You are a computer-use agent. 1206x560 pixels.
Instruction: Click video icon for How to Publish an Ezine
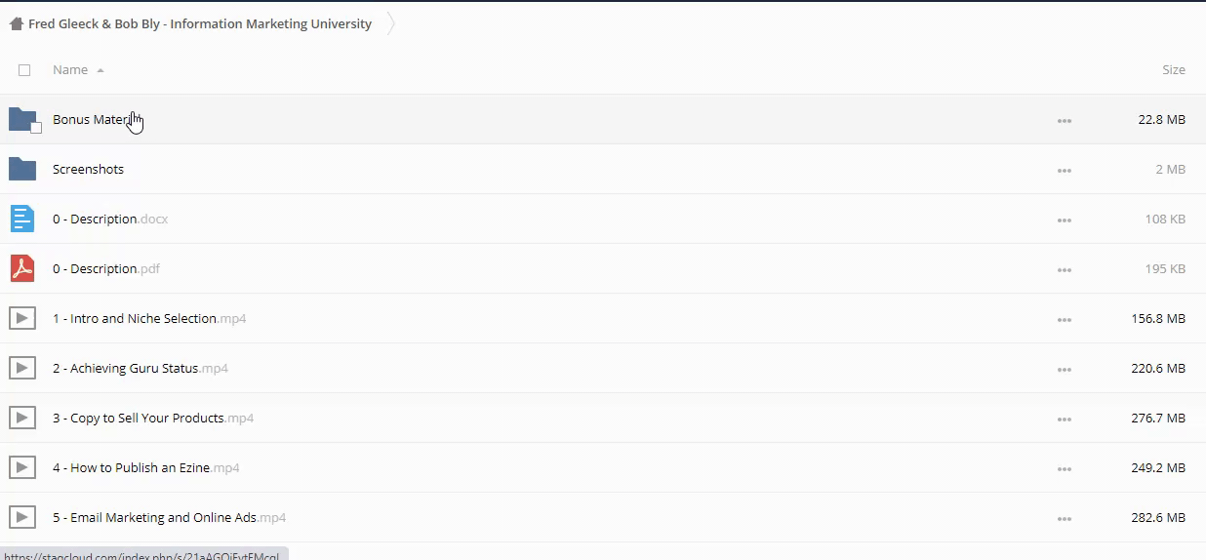22,467
